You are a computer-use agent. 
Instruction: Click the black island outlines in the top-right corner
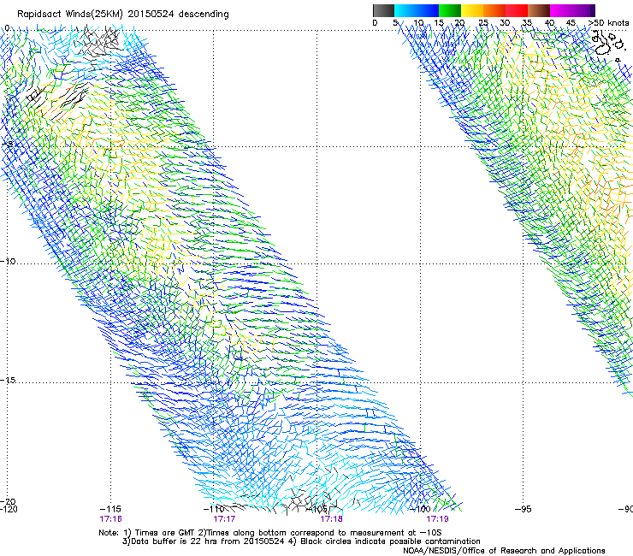point(610,45)
